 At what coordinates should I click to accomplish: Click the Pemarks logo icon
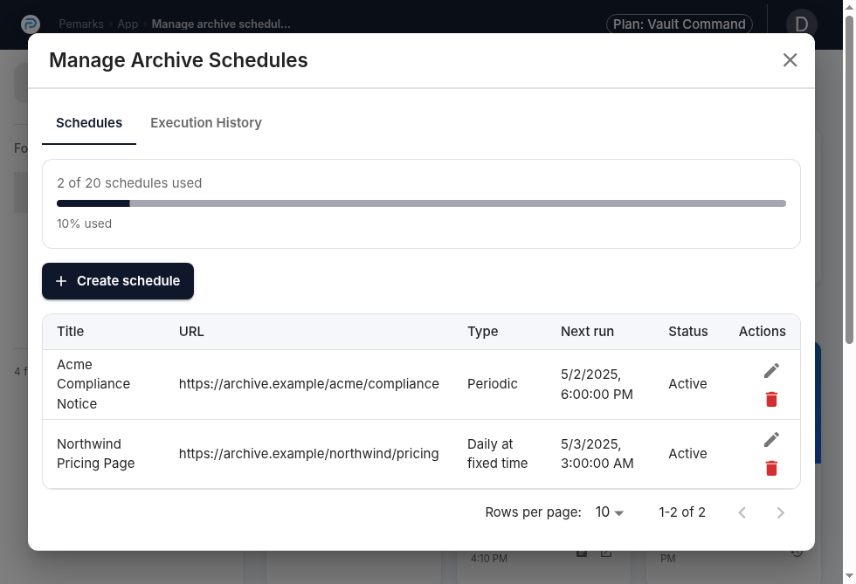(x=31, y=24)
